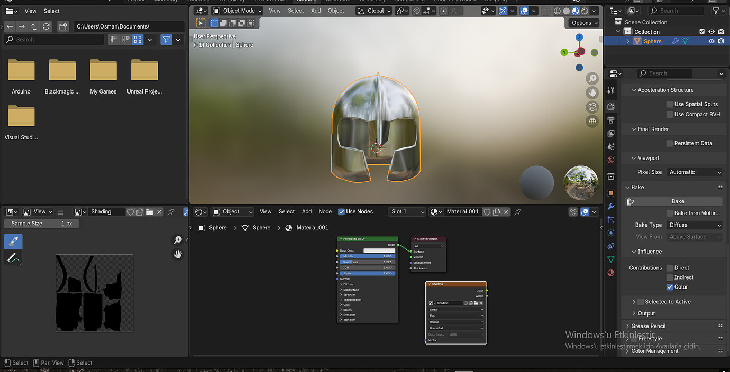Open the node editor Node menu

tap(325, 212)
